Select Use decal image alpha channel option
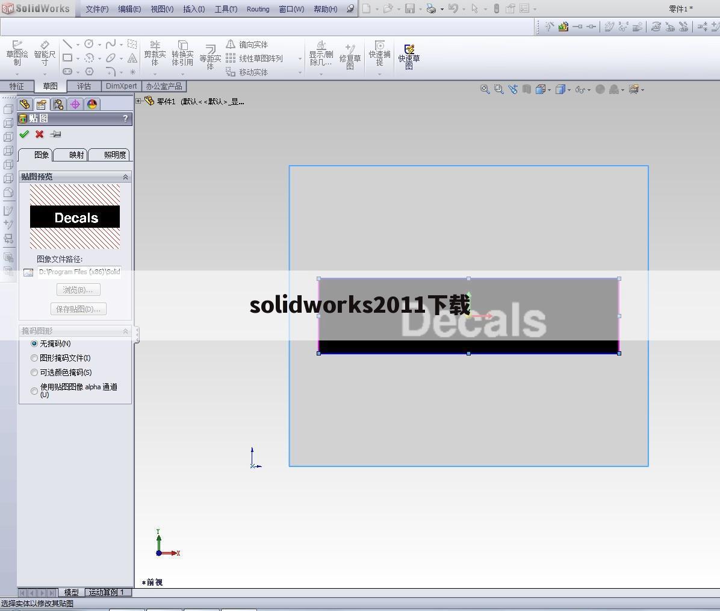Viewport: 720px width, 611px height. coord(34,391)
